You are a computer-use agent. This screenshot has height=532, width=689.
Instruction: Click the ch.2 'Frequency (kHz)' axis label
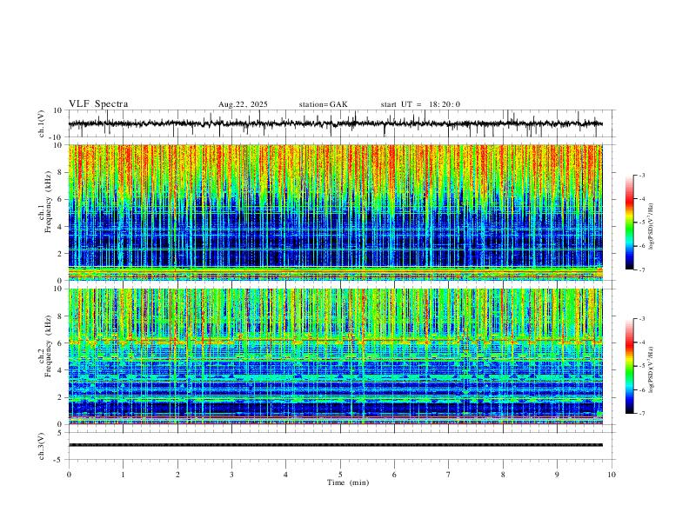pyautogui.click(x=48, y=346)
